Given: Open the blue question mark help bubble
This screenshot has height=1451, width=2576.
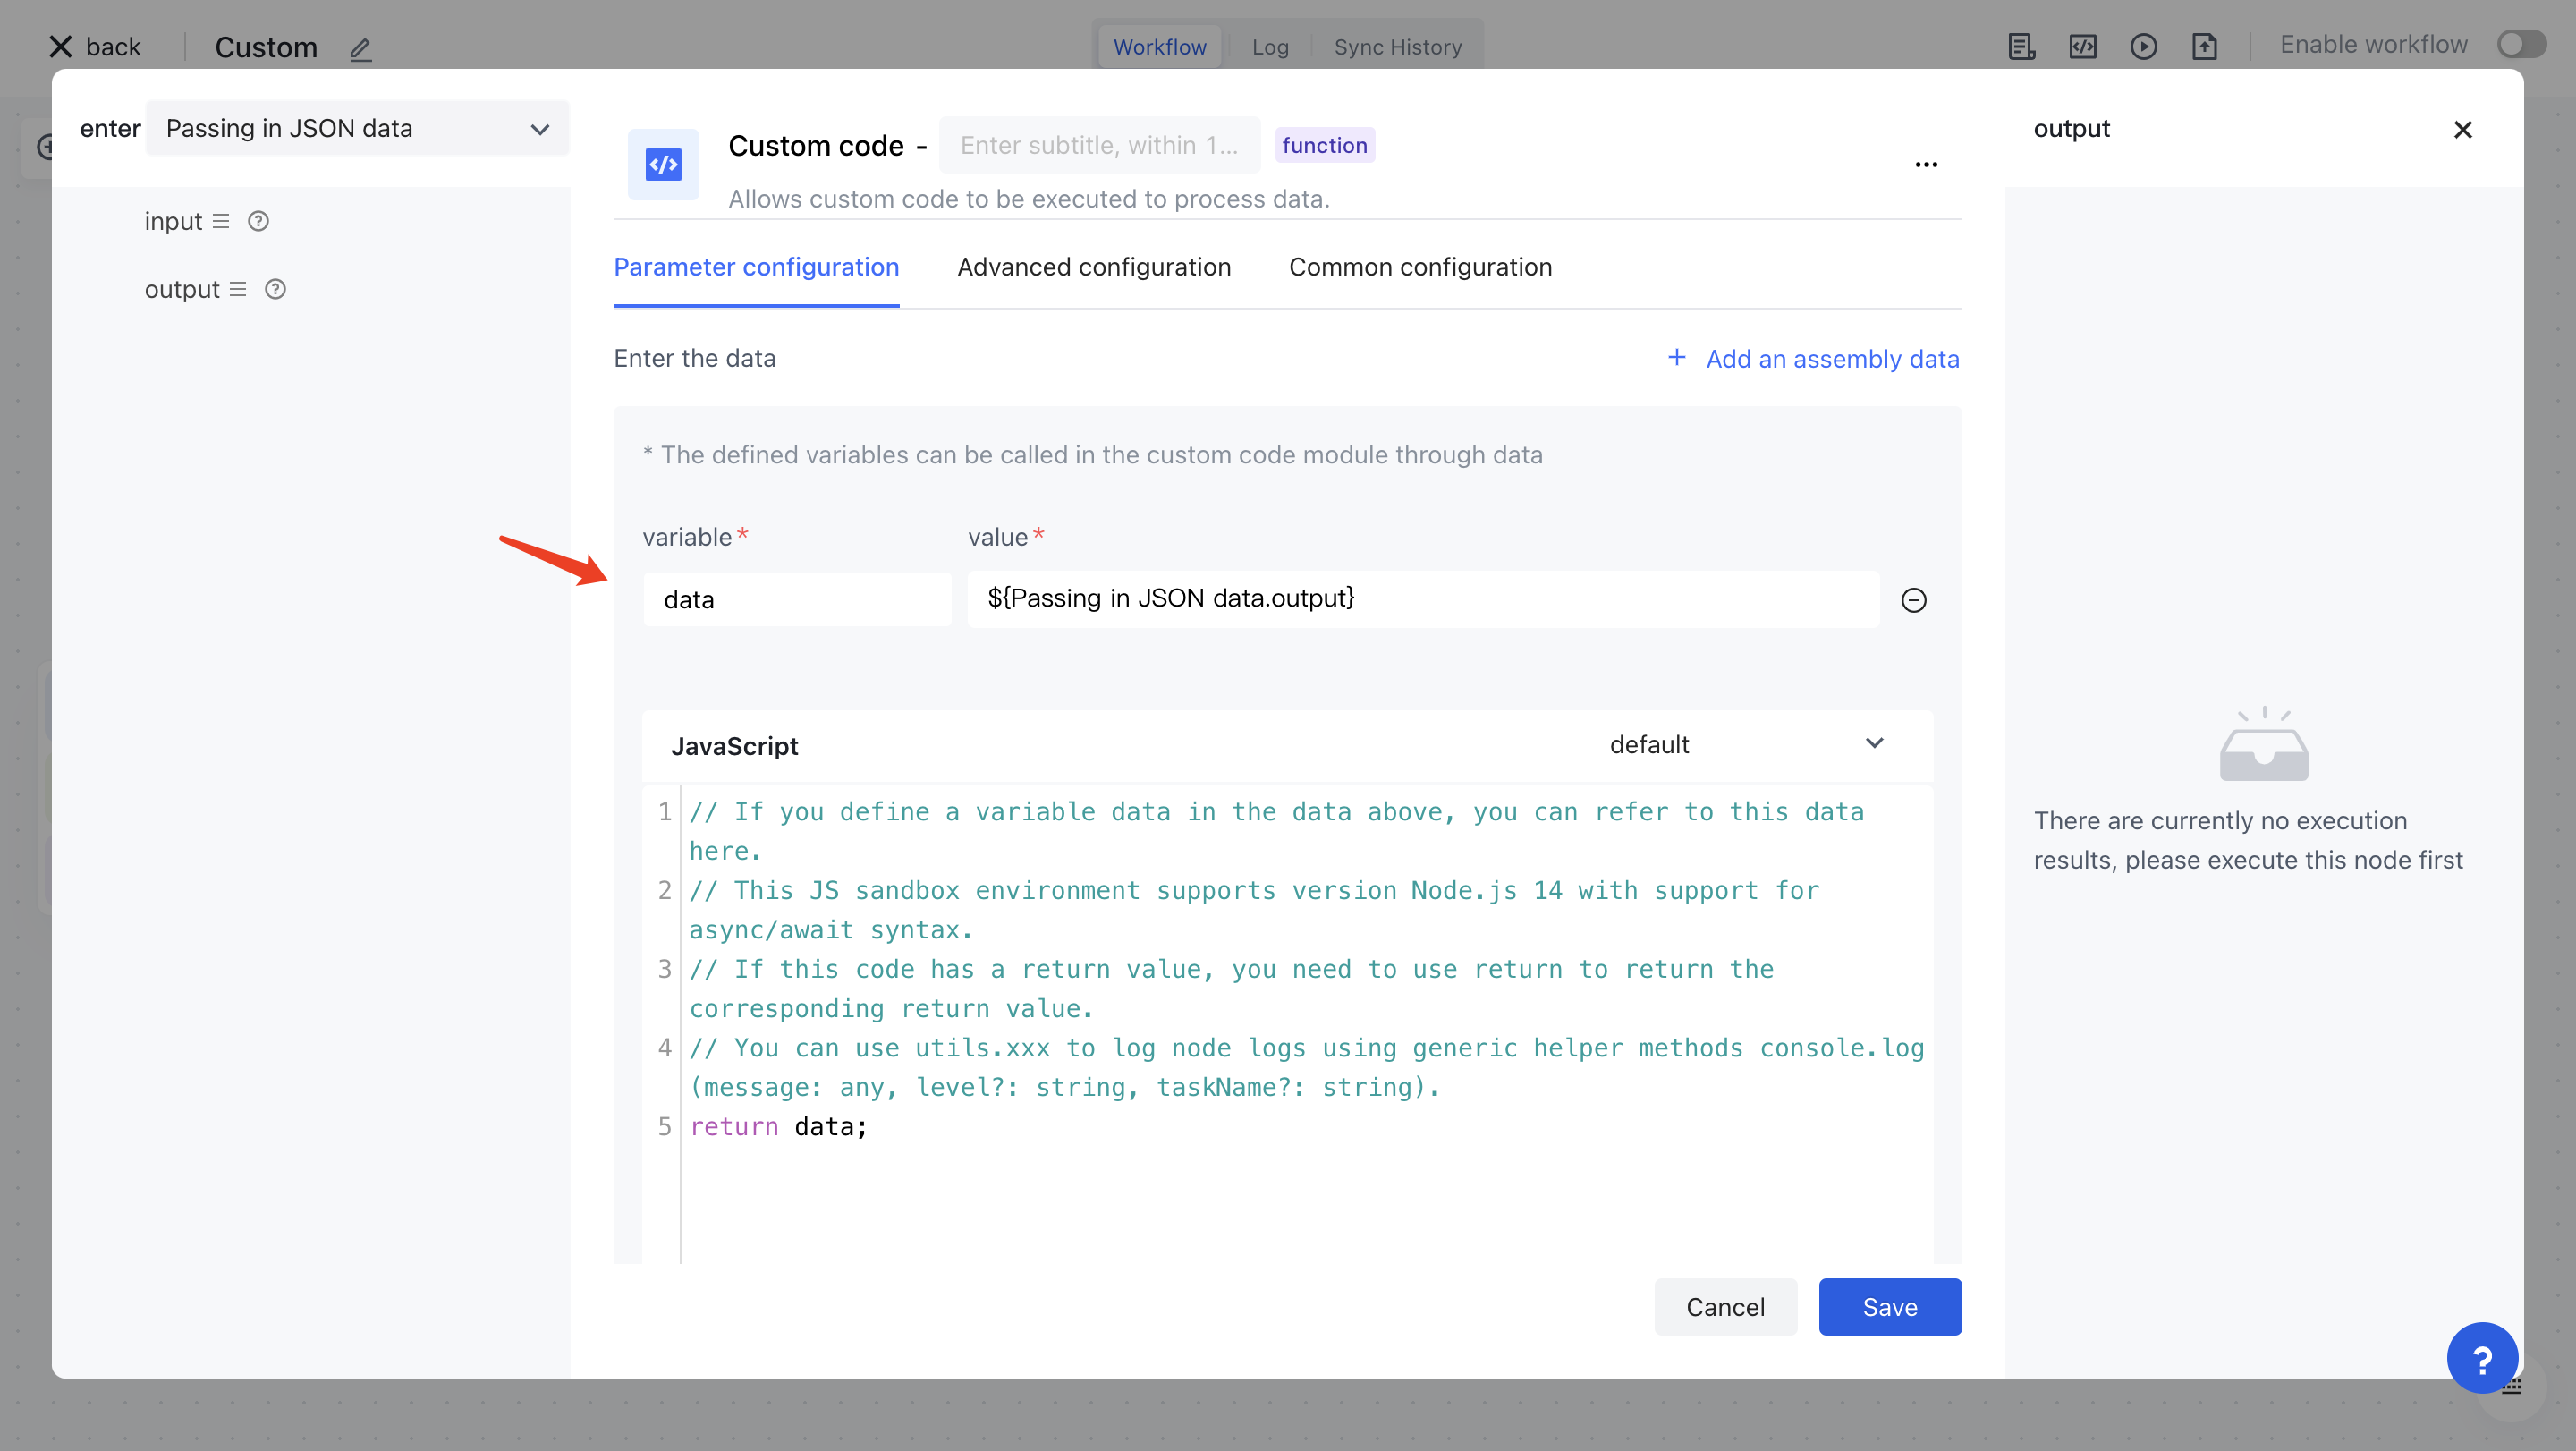Looking at the screenshot, I should click(x=2481, y=1358).
